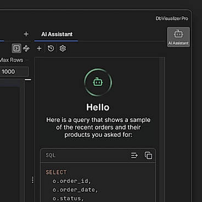Start a new AI chat with plus icon
The height and width of the screenshot is (202, 202).
click(39, 48)
